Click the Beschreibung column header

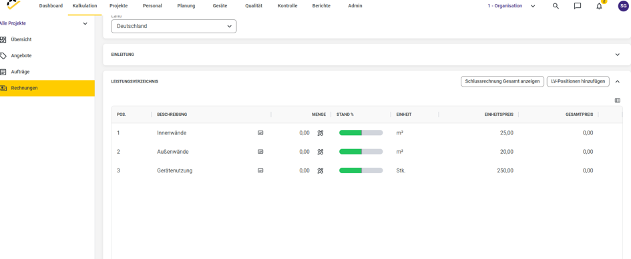(172, 115)
